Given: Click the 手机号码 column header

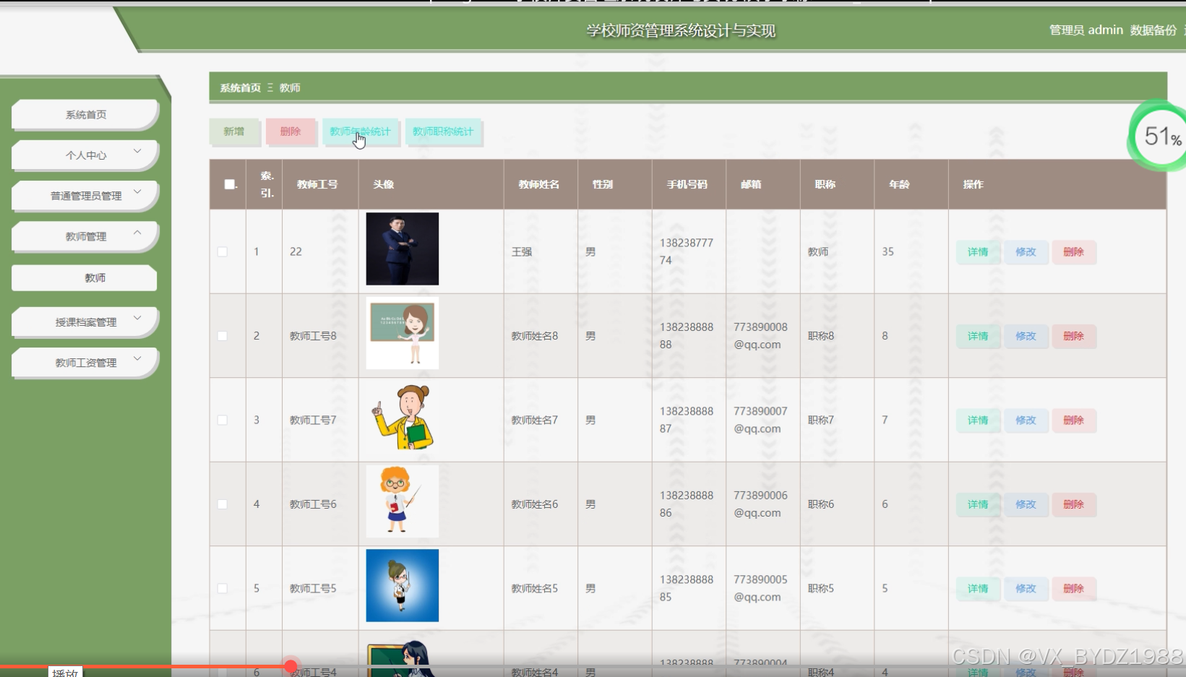Looking at the screenshot, I should click(687, 184).
